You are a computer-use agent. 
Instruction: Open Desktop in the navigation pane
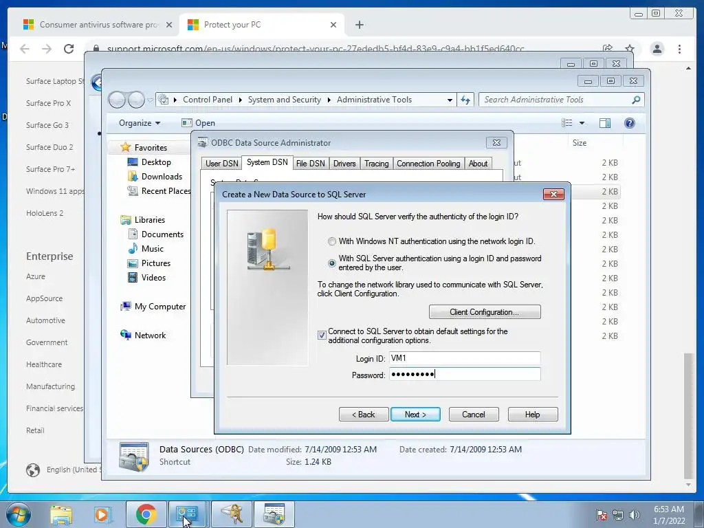click(x=149, y=162)
